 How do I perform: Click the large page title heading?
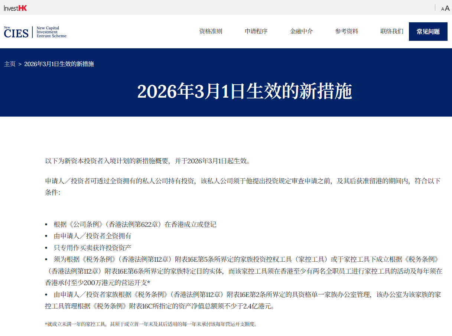point(244,91)
